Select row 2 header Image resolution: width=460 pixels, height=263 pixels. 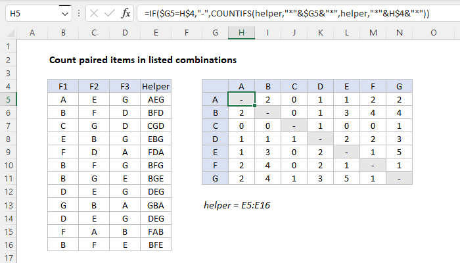8,60
